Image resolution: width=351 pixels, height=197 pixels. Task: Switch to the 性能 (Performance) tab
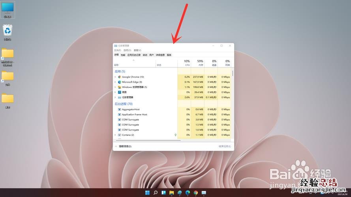[123, 55]
